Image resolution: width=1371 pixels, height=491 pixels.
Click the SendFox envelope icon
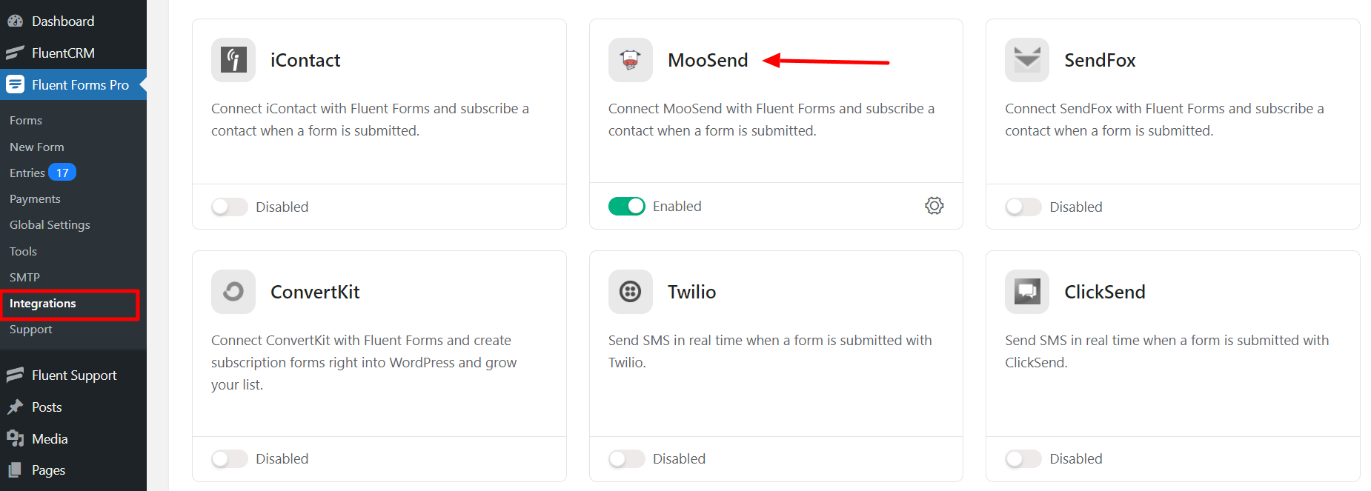click(1027, 60)
